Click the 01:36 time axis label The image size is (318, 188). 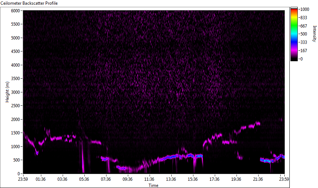tap(41, 179)
